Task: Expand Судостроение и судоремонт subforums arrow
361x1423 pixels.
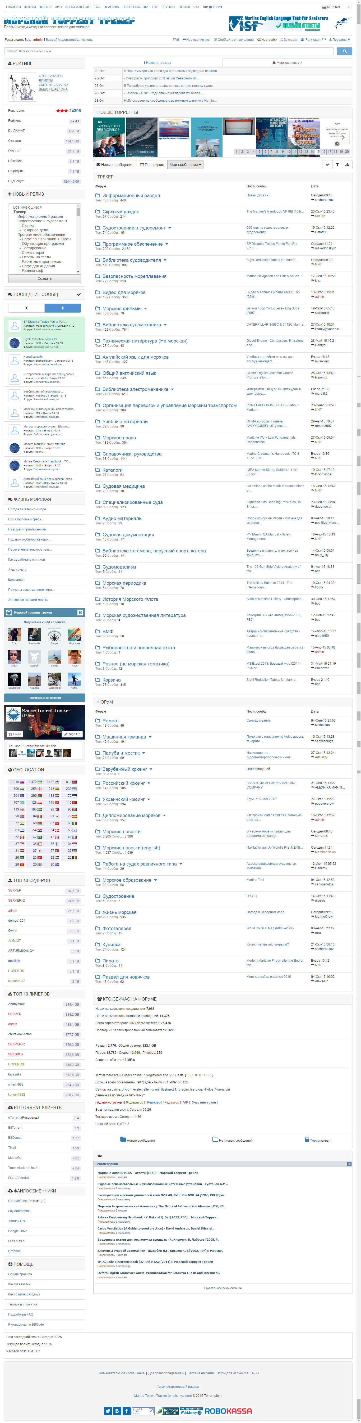Action: tap(169, 228)
